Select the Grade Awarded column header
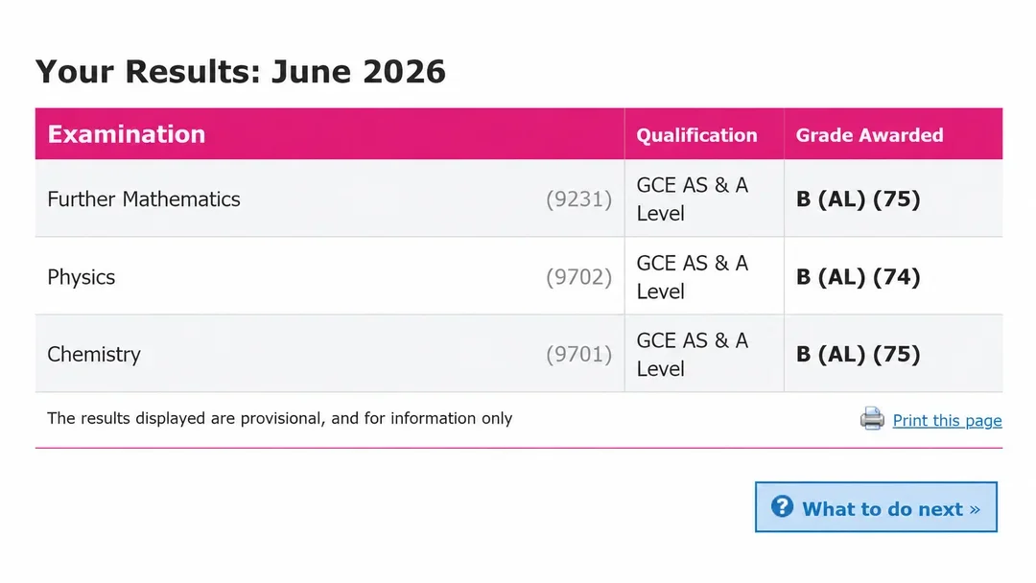The height and width of the screenshot is (583, 1036). click(869, 134)
